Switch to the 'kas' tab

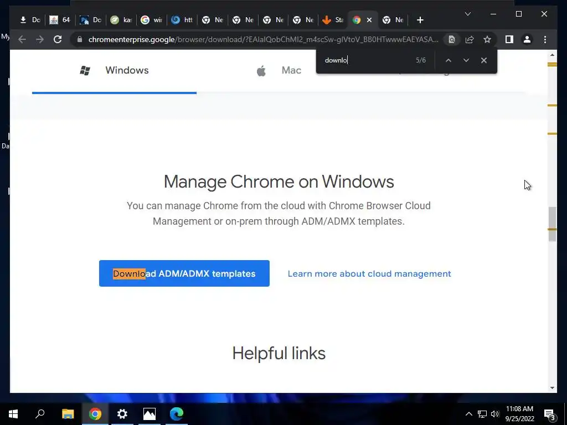click(x=121, y=20)
